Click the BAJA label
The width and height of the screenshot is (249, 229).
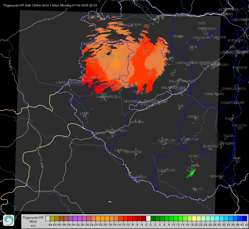click(x=237, y=158)
